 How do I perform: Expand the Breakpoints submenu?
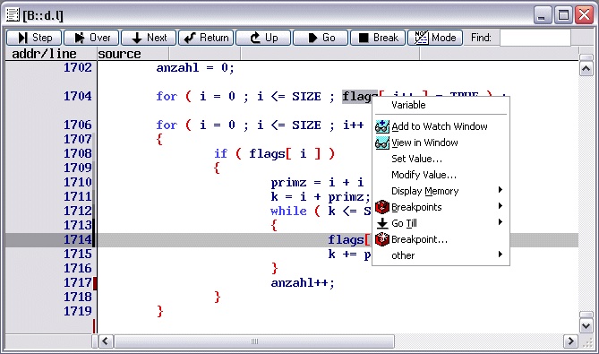(441, 207)
